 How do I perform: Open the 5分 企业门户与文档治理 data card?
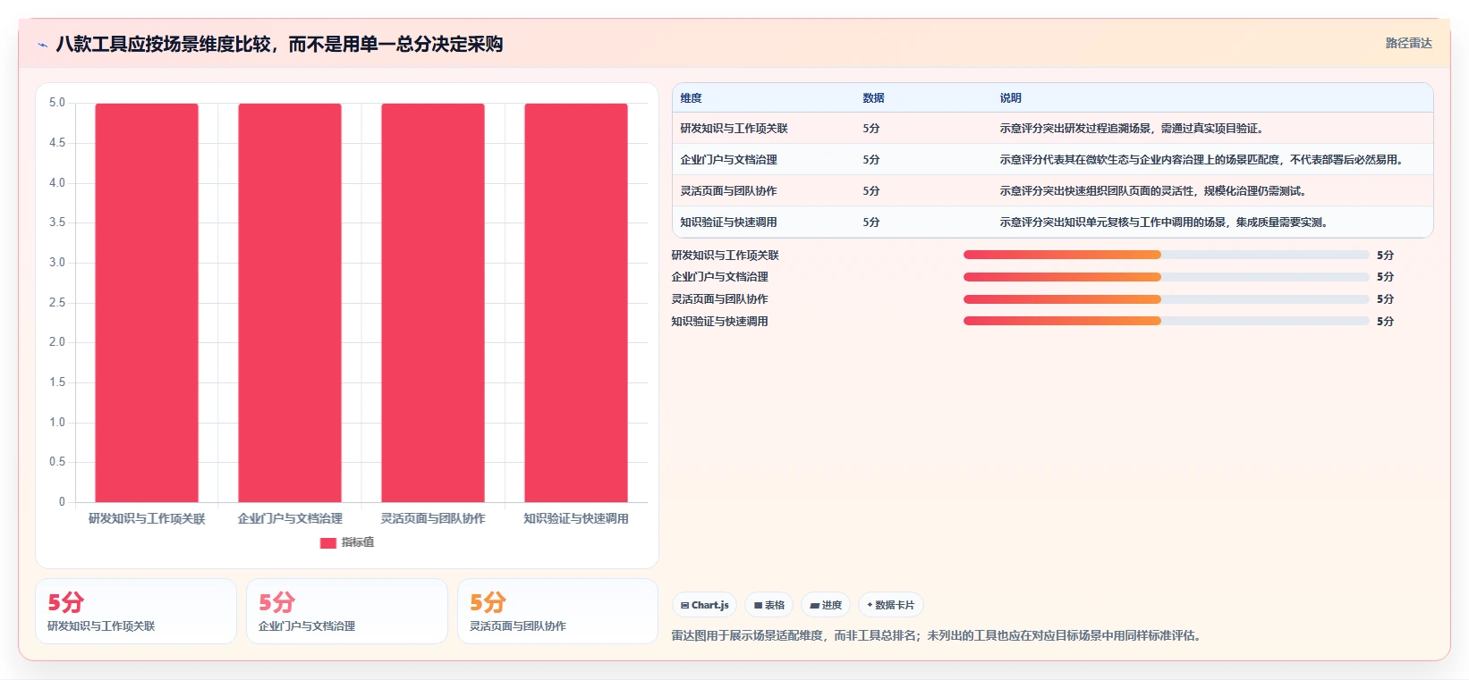(347, 611)
